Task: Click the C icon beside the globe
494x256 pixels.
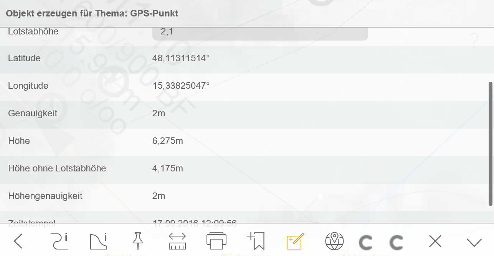Action: 365,242
